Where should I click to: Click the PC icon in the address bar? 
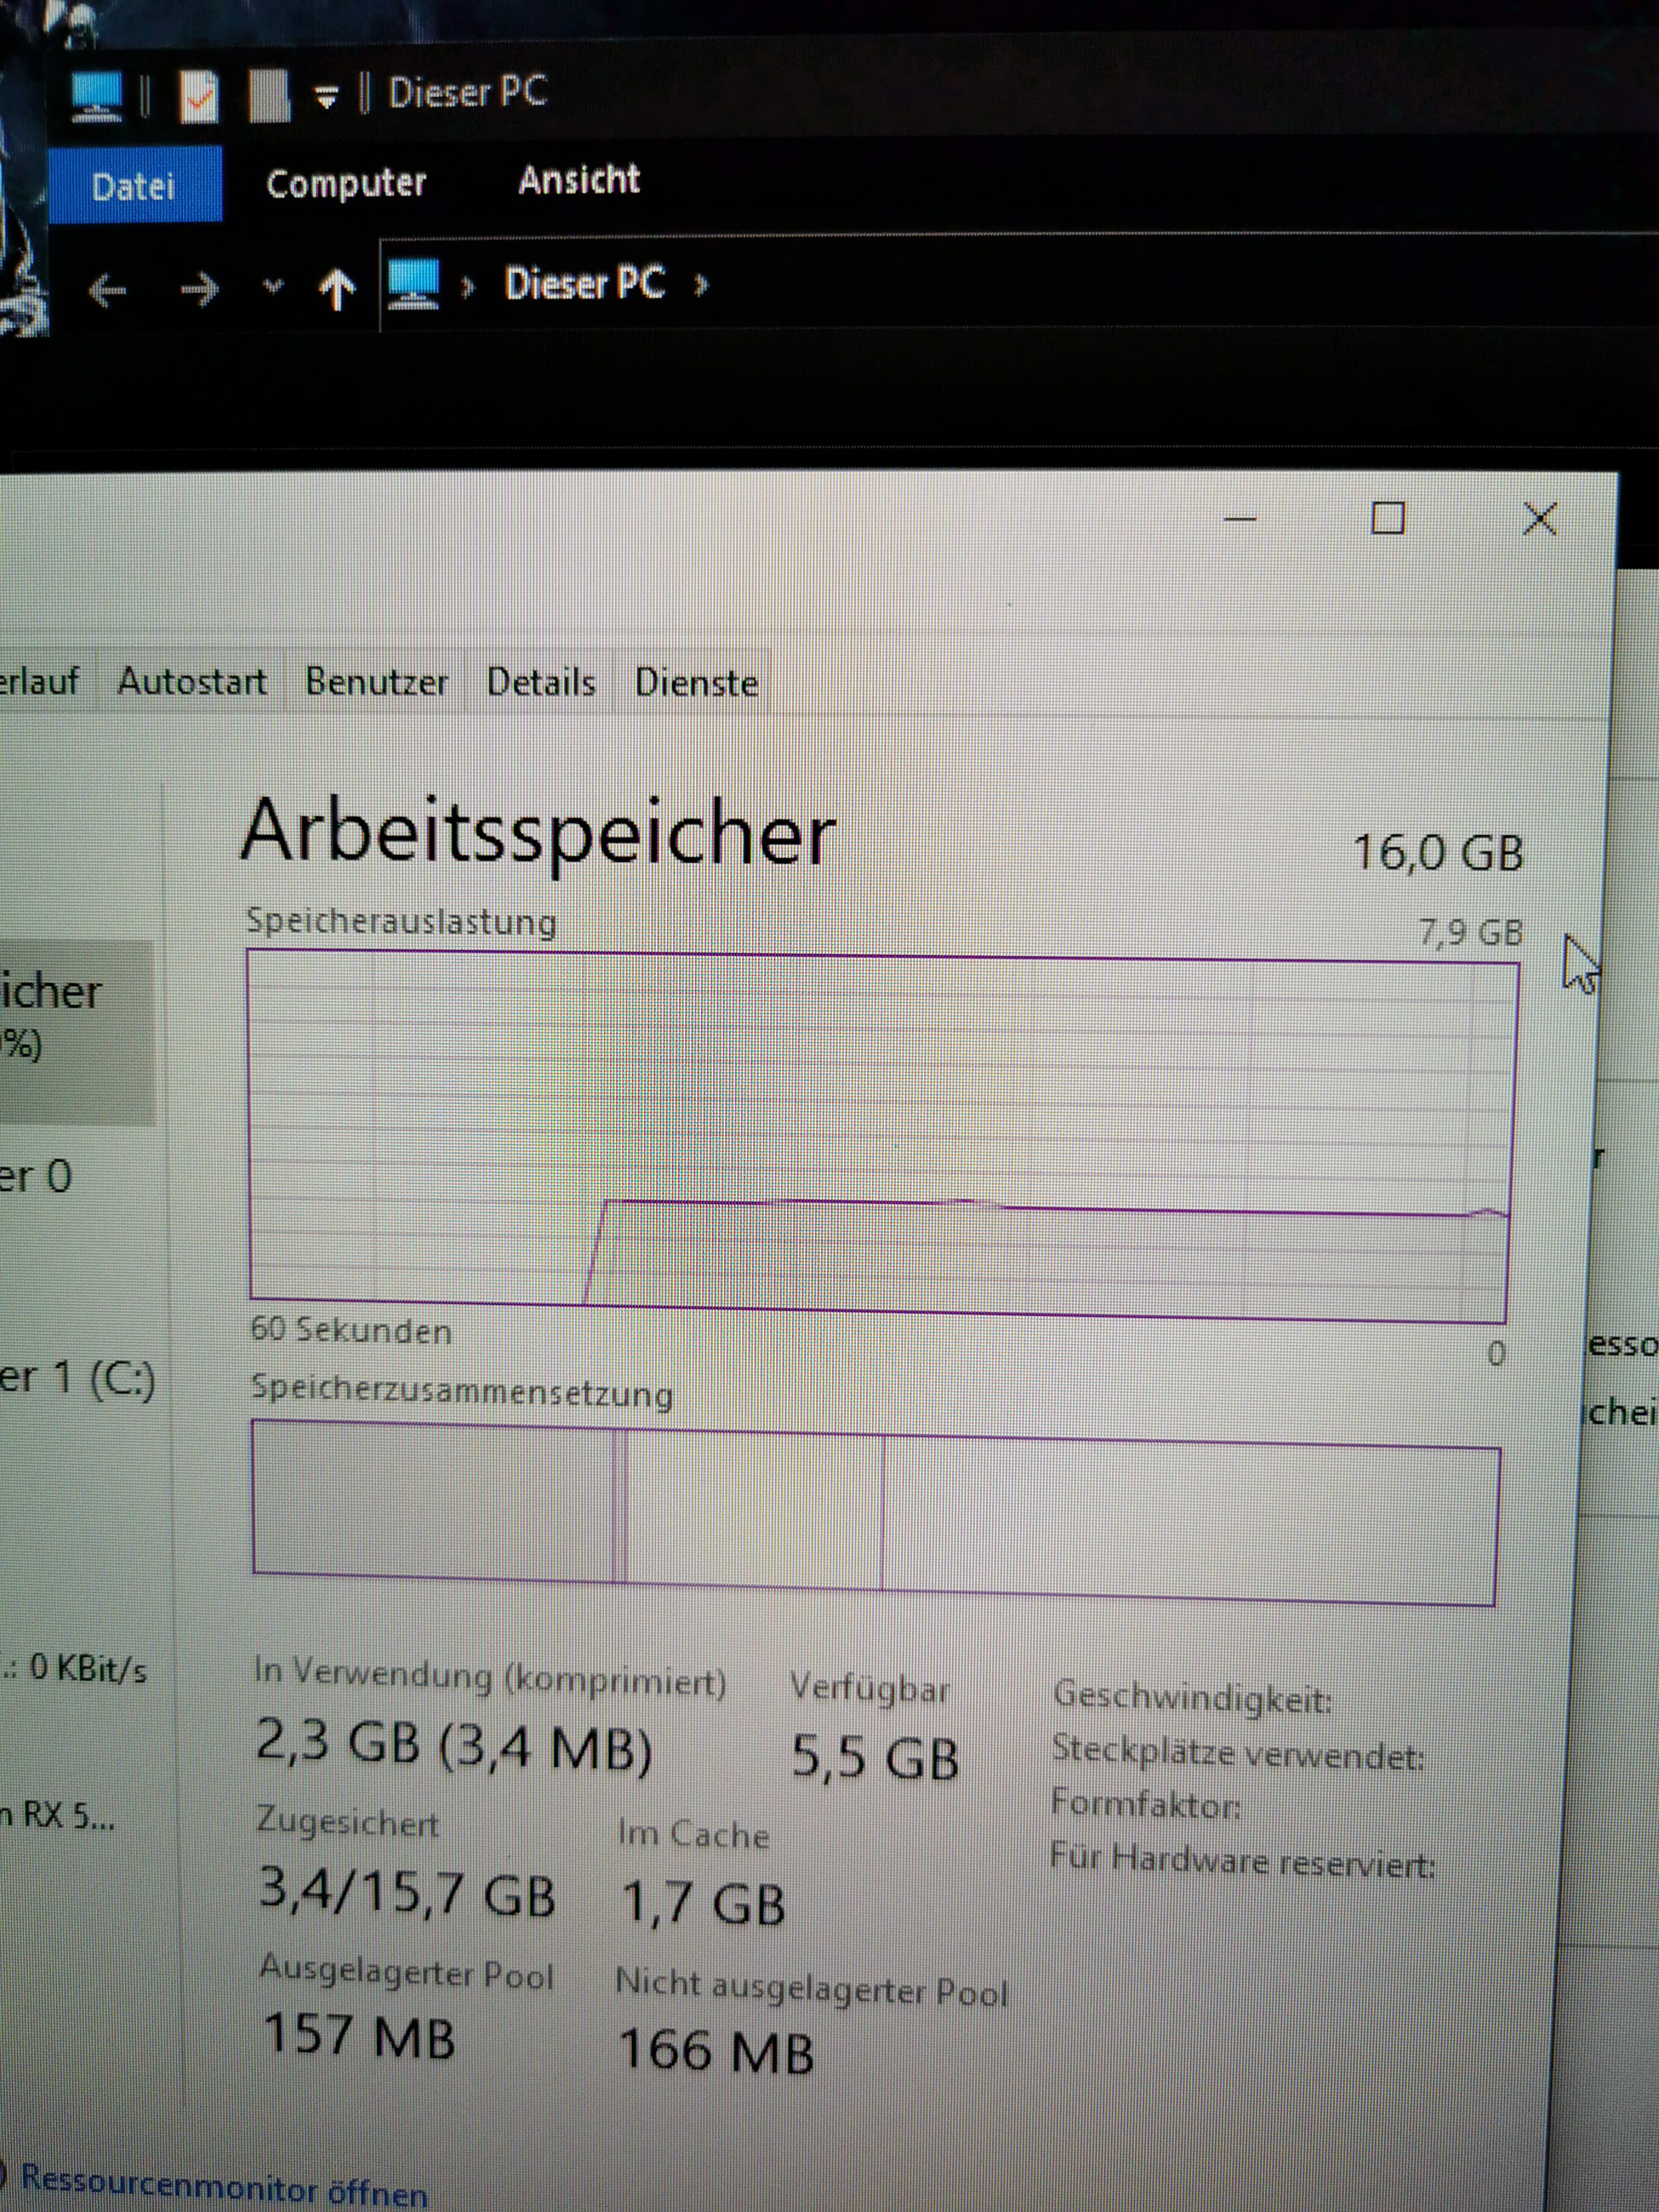tap(413, 284)
